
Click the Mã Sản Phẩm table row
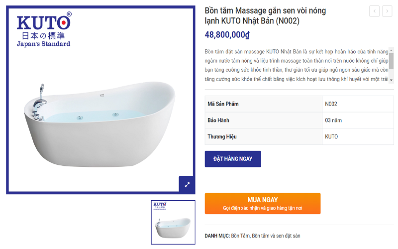click(299, 104)
